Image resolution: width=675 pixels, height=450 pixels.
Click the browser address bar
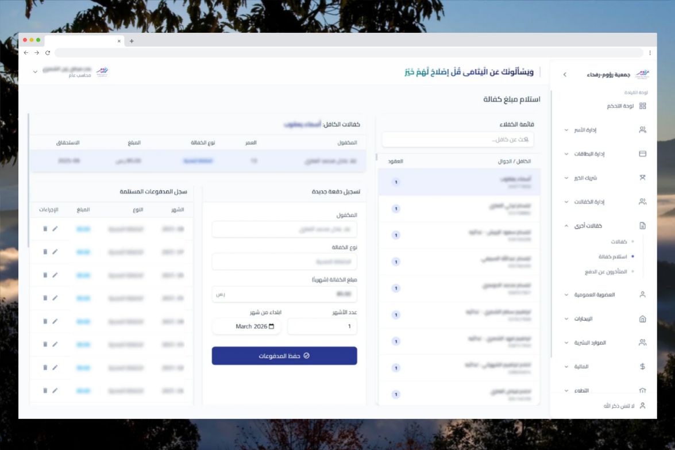349,52
